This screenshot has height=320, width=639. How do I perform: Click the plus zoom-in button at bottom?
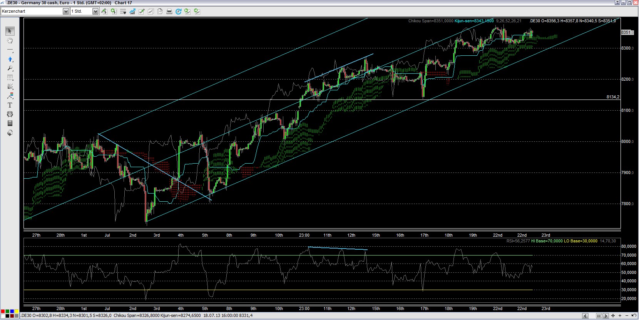621,316
